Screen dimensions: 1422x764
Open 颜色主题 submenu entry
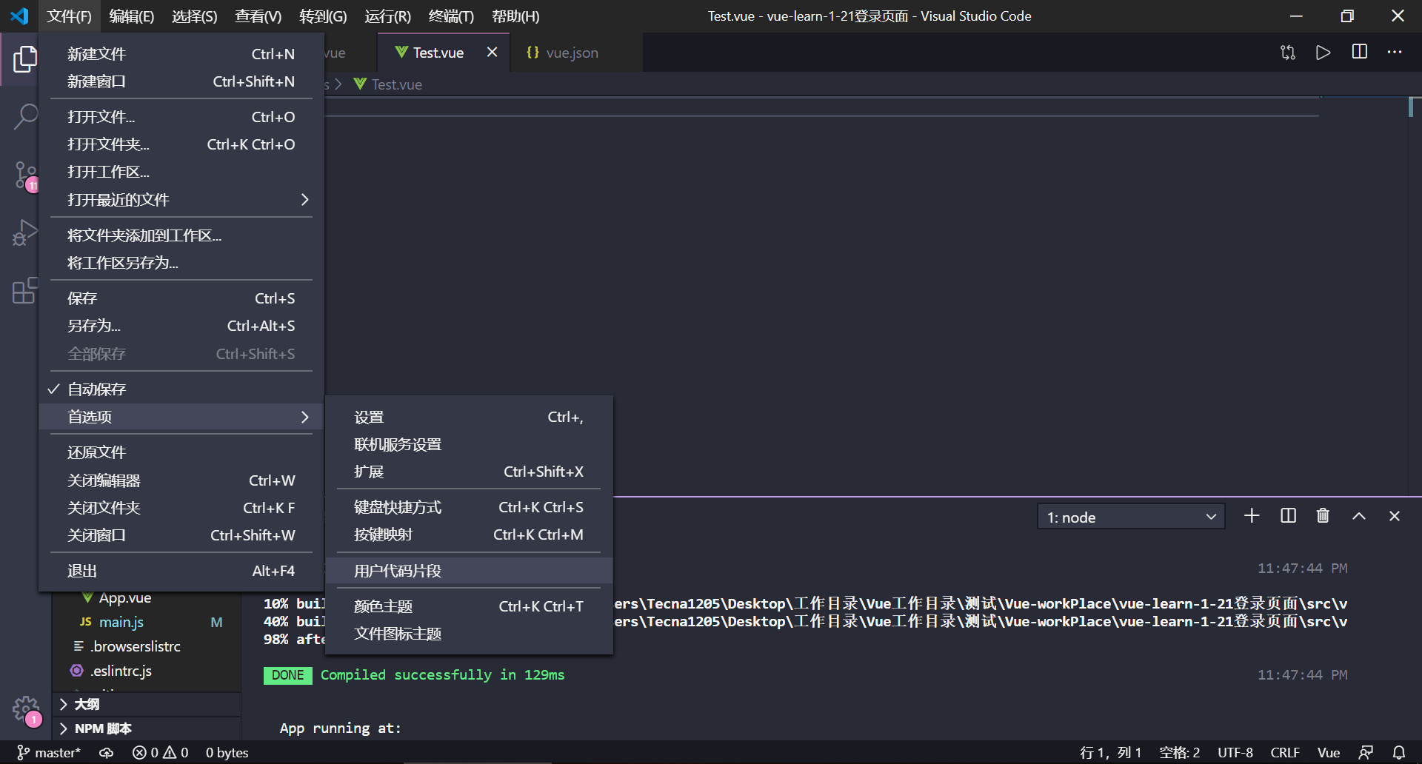pyautogui.click(x=469, y=606)
